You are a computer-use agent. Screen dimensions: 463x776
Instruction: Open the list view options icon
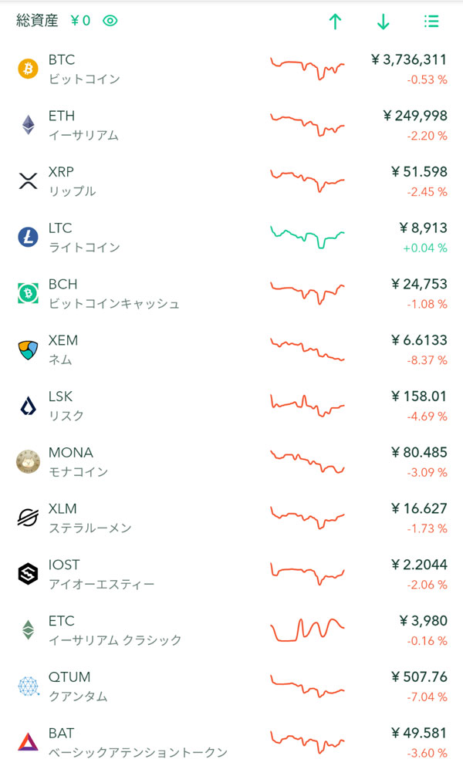(x=431, y=22)
